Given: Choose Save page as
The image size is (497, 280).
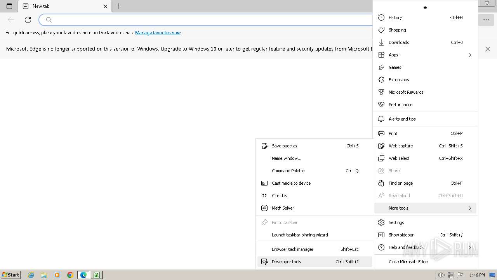Looking at the screenshot, I should 315,146.
